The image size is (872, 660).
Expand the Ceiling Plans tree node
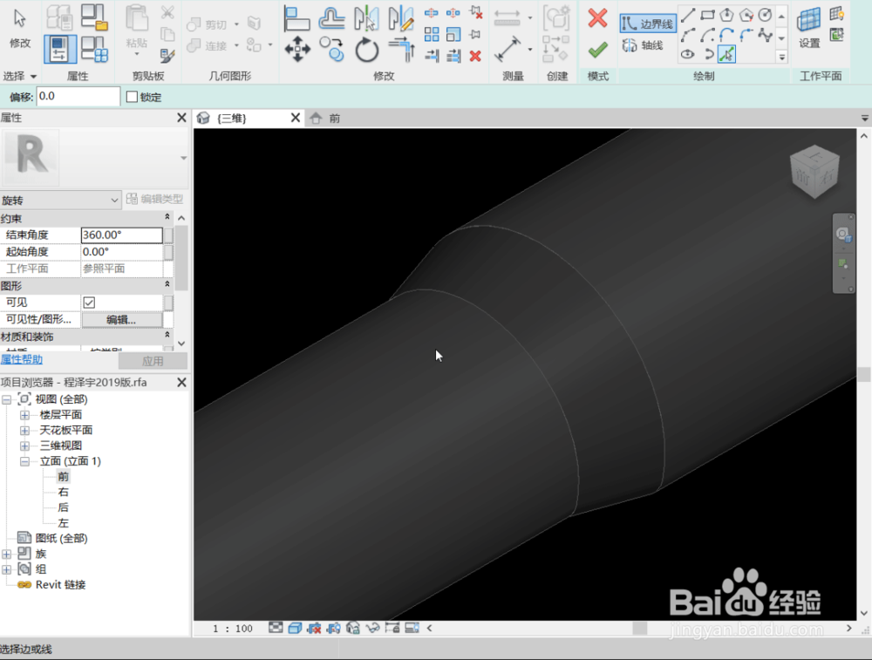click(x=24, y=431)
